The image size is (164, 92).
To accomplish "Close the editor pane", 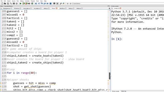I will 110,6.
